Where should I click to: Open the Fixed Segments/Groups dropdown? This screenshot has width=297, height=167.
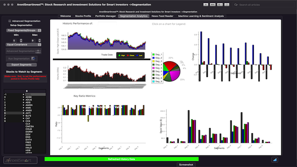coord(24,30)
